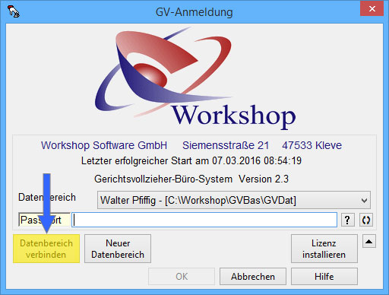Click the 'Siemensstraße 21' address text

point(226,145)
